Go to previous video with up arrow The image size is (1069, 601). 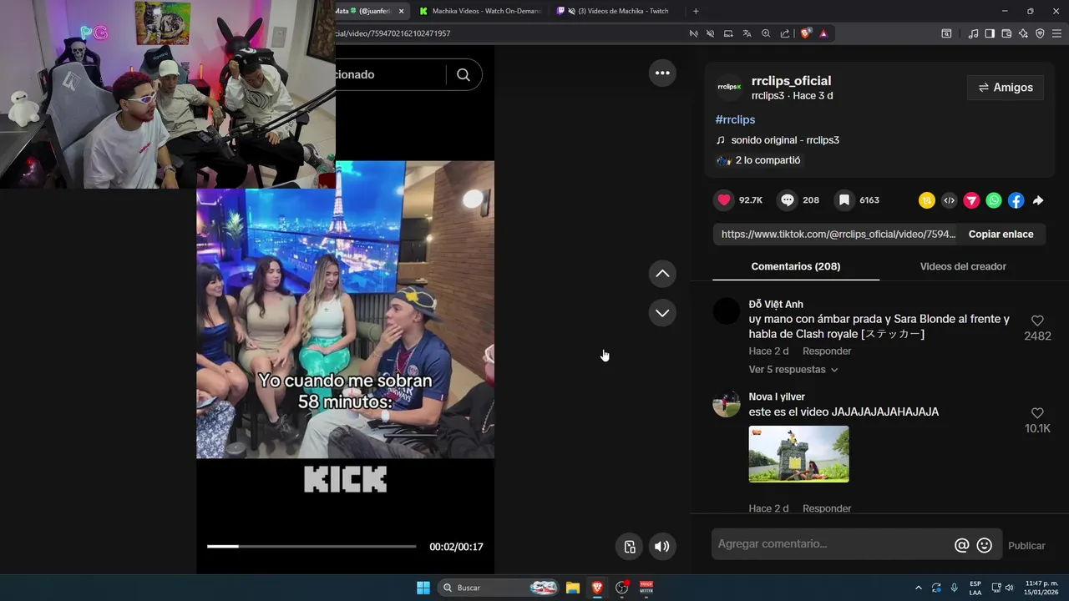tap(662, 273)
